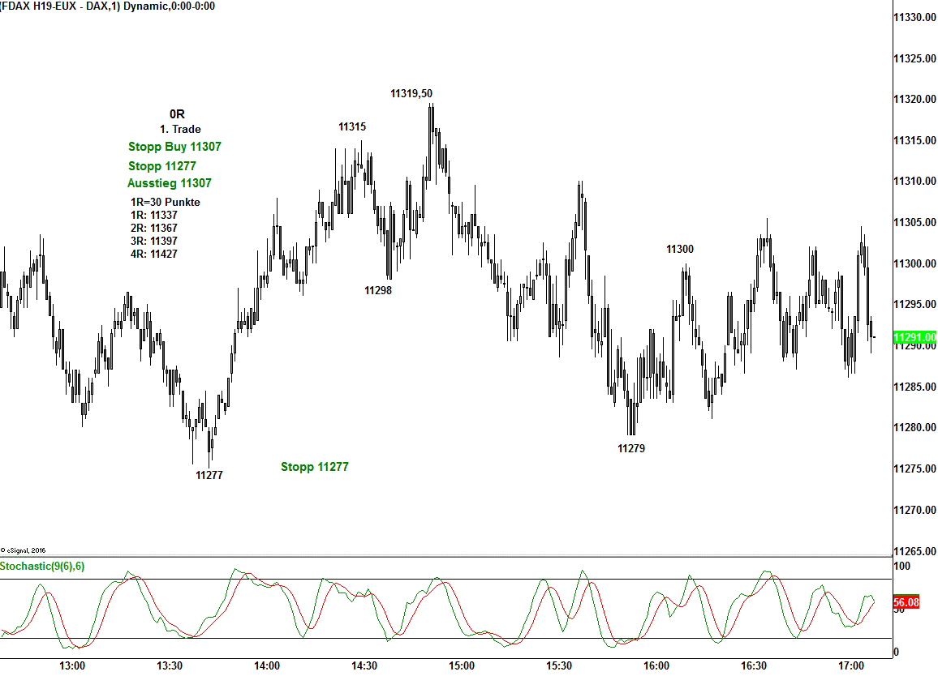Viewport: 938px width, 676px height.
Task: Select the 2R: 11367 target text
Action: pyautogui.click(x=153, y=228)
